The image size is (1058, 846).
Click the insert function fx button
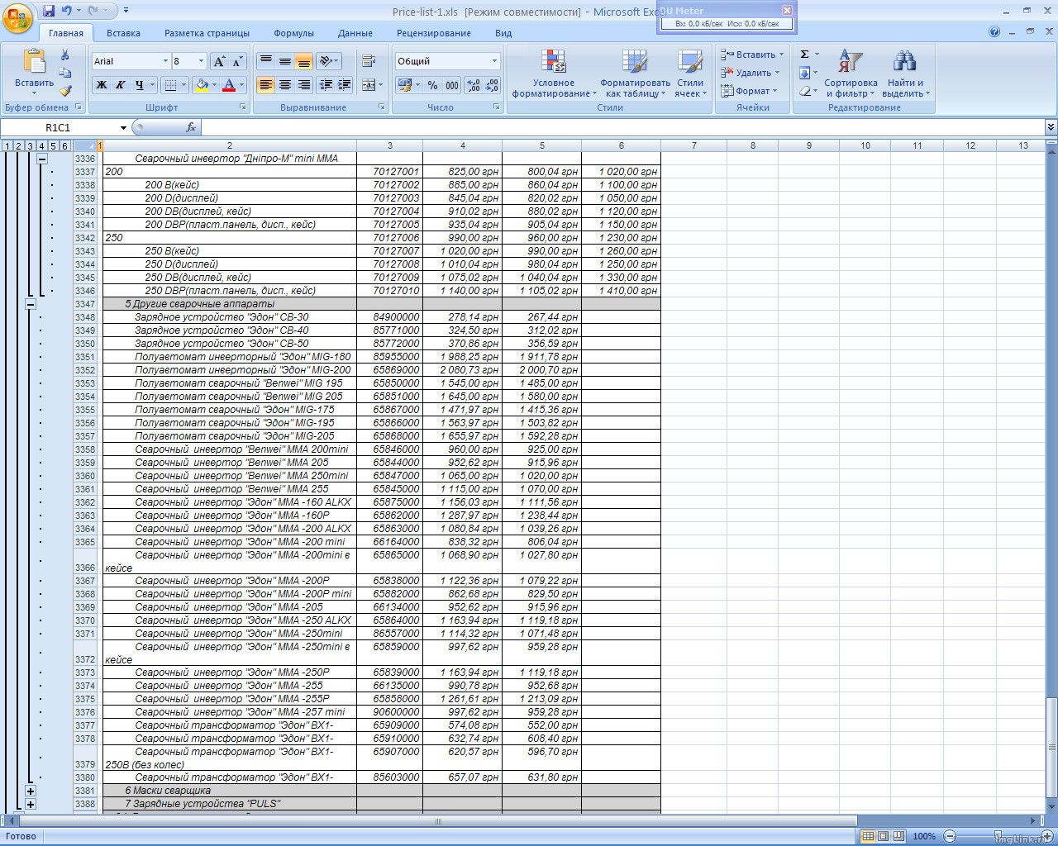[191, 127]
